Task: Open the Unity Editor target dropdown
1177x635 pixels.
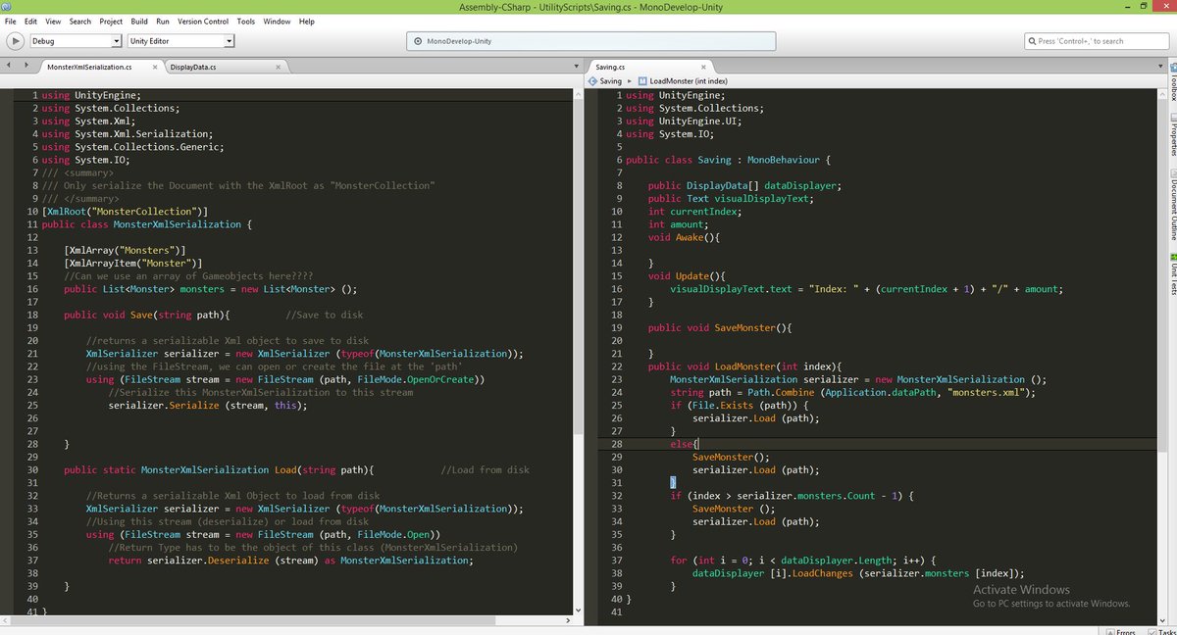Action: click(181, 41)
